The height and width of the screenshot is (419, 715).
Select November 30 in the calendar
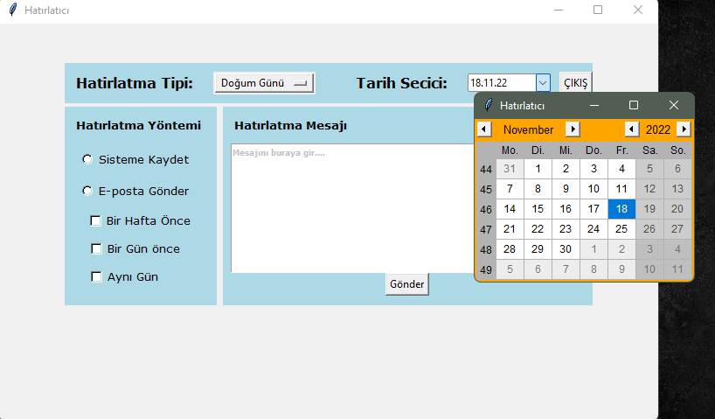click(x=566, y=249)
